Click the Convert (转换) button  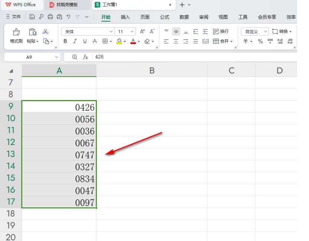(x=282, y=31)
